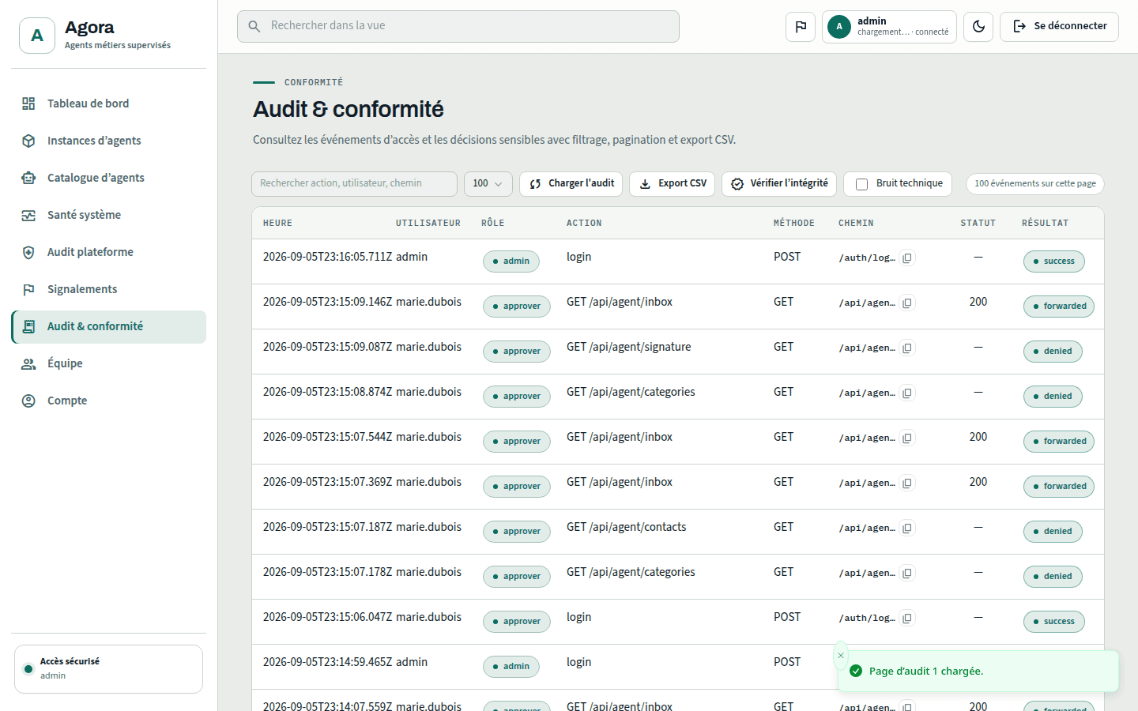
Task: Click the Santé système monitor icon
Action: (28, 215)
